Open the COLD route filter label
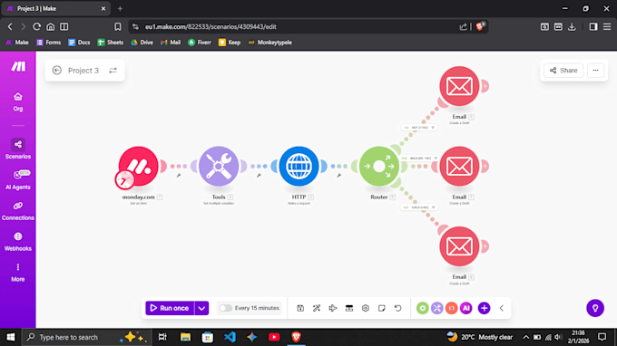The height and width of the screenshot is (346, 617). pyautogui.click(x=419, y=207)
